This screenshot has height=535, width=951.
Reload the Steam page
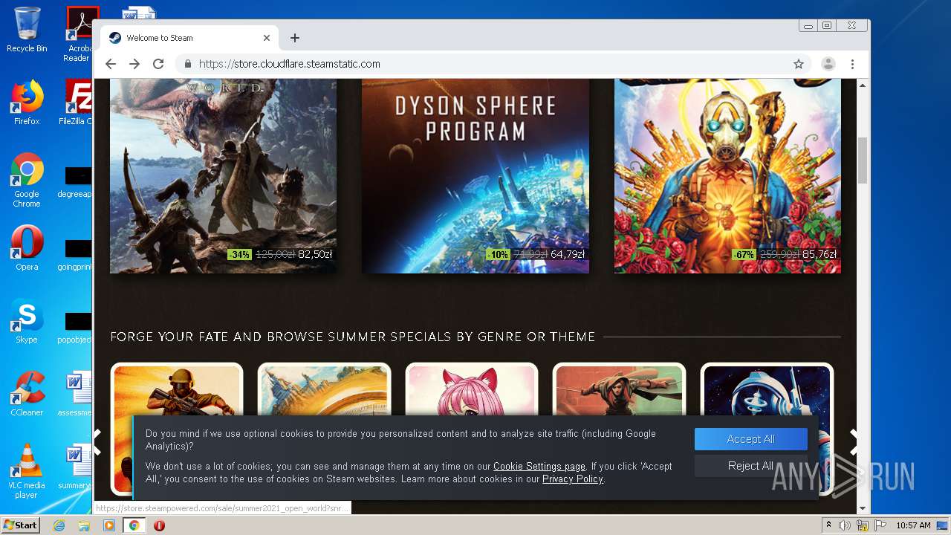[158, 64]
